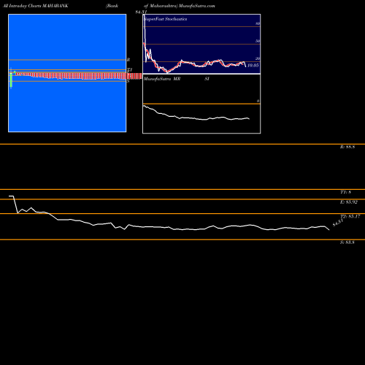Click the 'T2: 85.17' target level label

350,216
